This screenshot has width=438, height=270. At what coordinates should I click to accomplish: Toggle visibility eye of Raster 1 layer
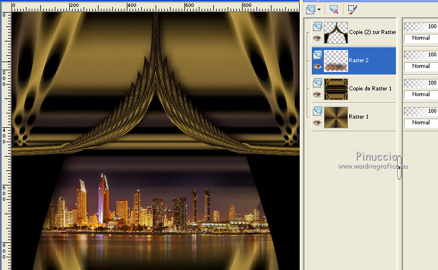pyautogui.click(x=317, y=123)
